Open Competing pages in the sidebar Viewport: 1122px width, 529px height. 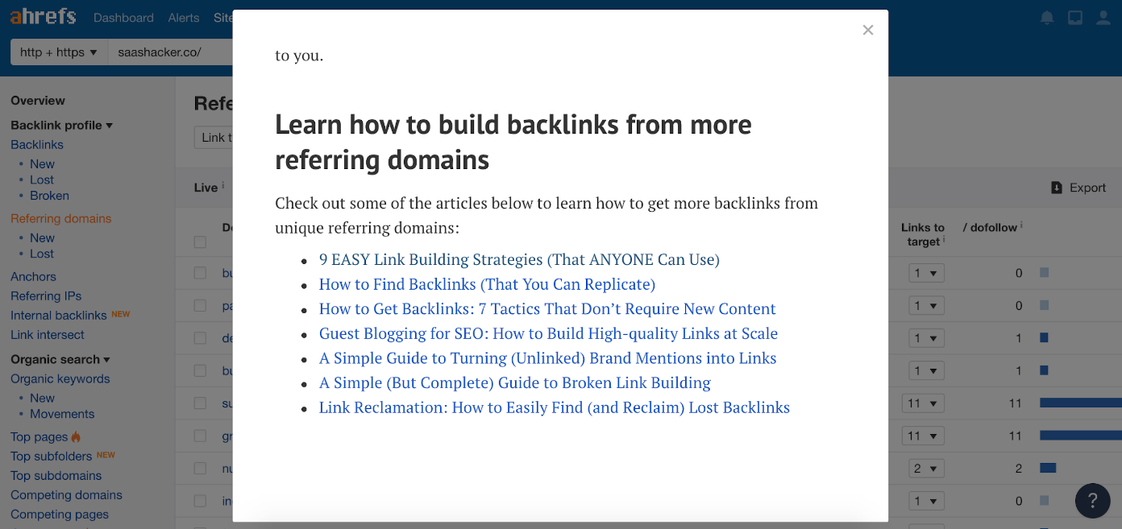tap(60, 515)
